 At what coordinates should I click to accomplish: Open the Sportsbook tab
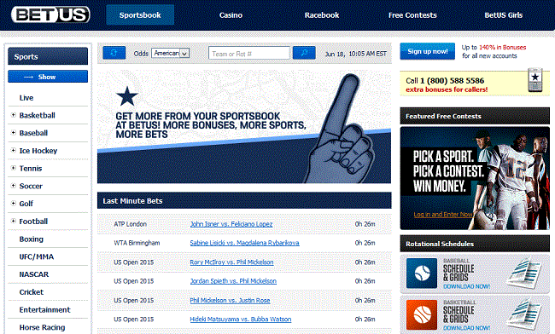tap(140, 14)
